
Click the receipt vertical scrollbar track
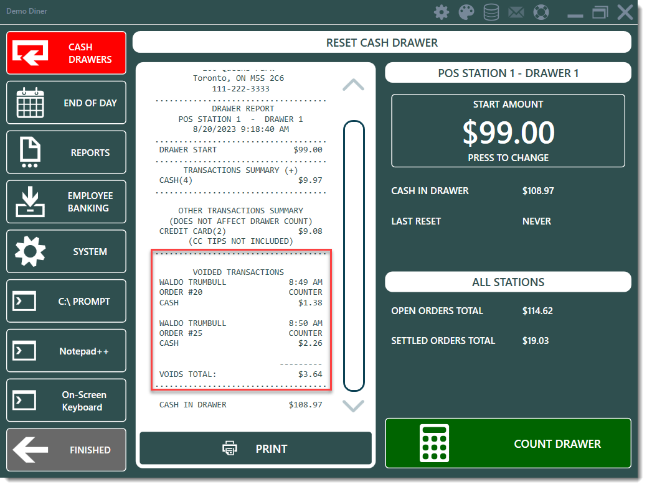point(354,256)
